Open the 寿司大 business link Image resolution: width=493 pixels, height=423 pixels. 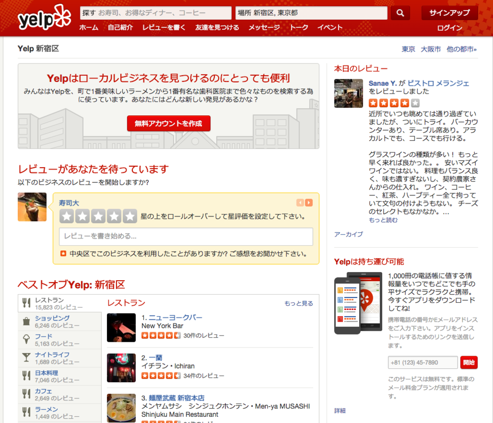click(69, 203)
